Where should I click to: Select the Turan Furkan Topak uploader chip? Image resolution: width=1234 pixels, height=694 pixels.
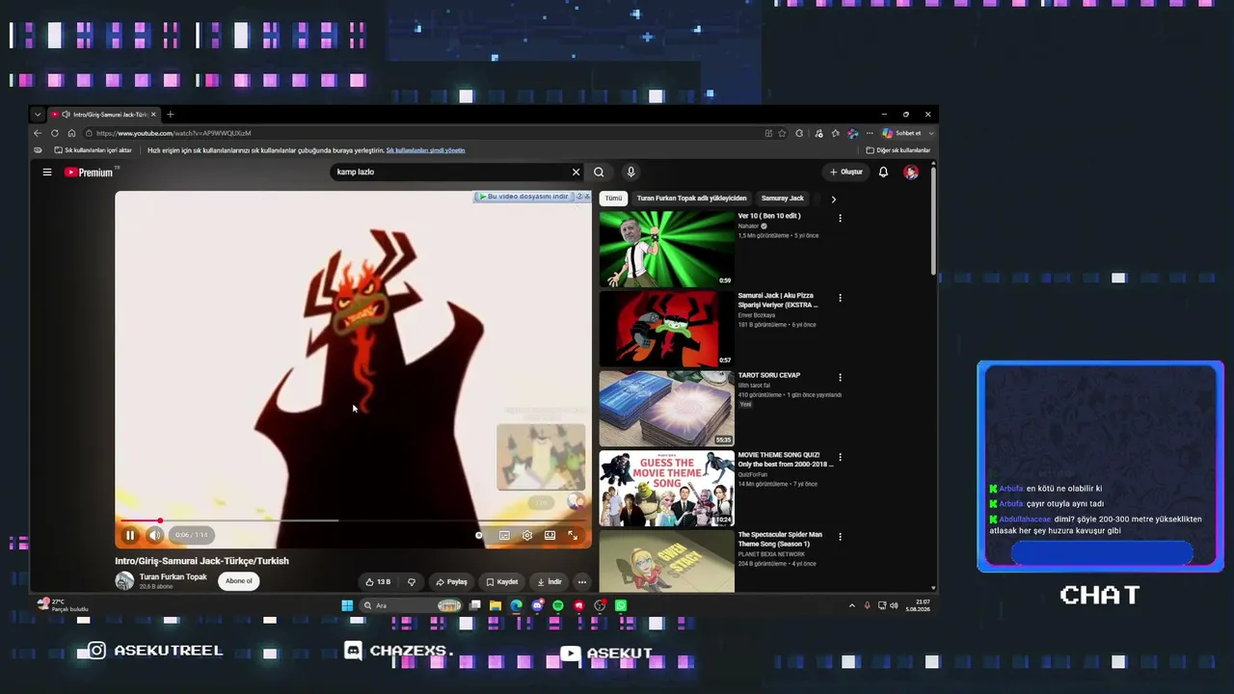(x=691, y=199)
